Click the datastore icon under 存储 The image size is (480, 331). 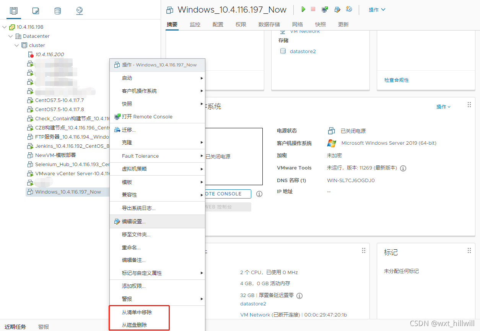coord(283,51)
